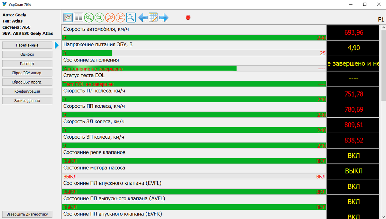Click the ВЫКЛ value for pump motor
The width and height of the screenshot is (386, 219).
(x=354, y=171)
